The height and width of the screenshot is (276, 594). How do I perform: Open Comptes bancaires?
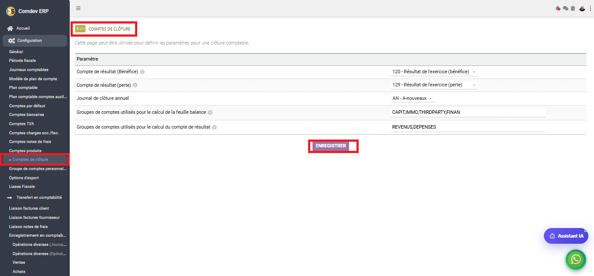(x=27, y=115)
